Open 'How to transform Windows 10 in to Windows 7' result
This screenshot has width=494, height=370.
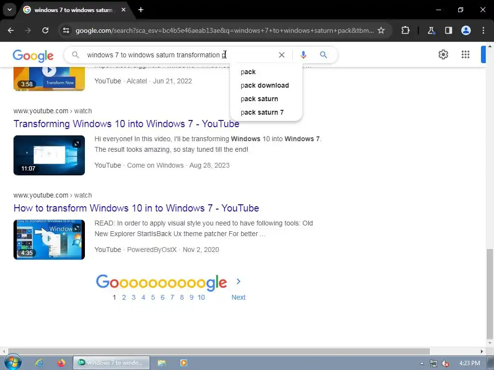(x=136, y=208)
